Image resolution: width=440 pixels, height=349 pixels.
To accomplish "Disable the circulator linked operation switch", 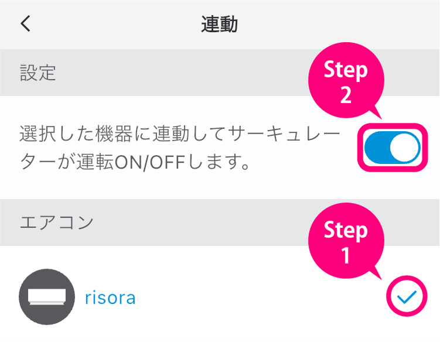I will point(392,148).
